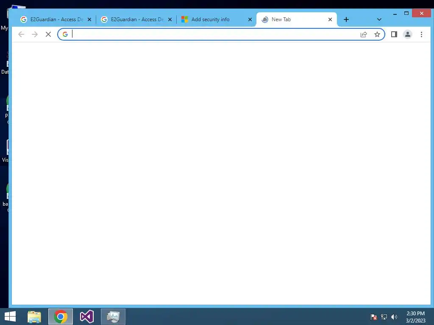
Task: Open a new tab with plus button
Action: (x=346, y=19)
